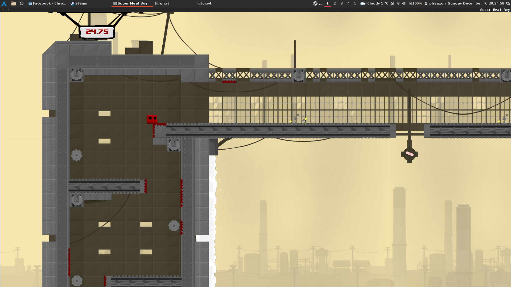Switch to workspace 5
This screenshot has width=511, height=287.
[x=355, y=3]
